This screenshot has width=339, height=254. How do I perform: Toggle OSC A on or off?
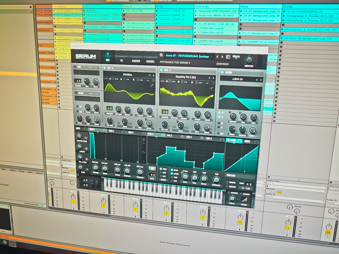(x=105, y=68)
